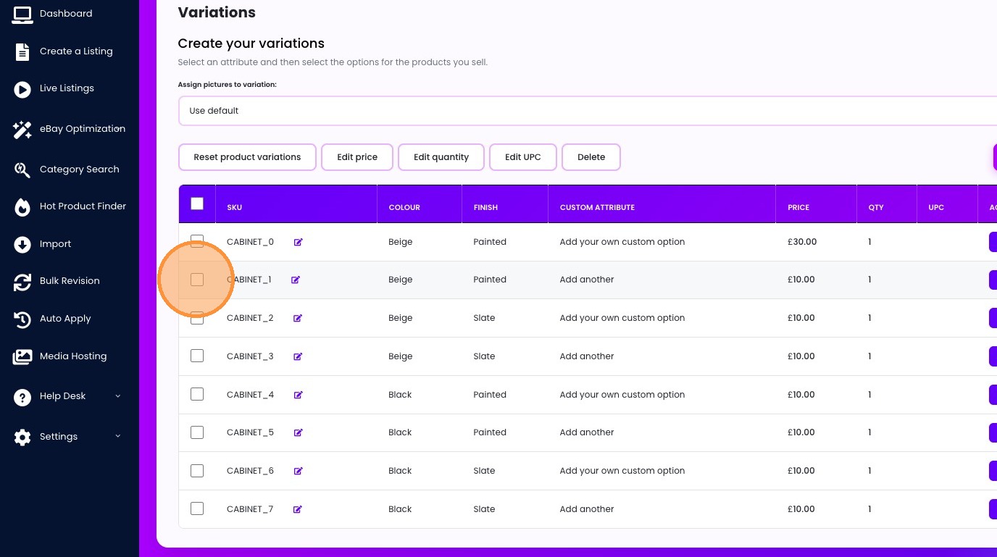Edit the CABINET_0 SKU pencil icon
Viewport: 997px width, 557px height.
(x=298, y=243)
